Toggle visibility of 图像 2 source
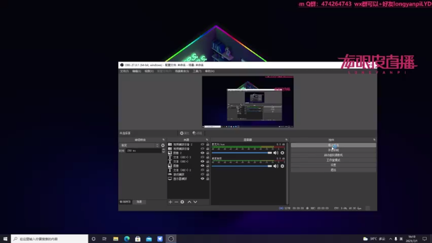This screenshot has width=432, height=243. click(x=202, y=153)
